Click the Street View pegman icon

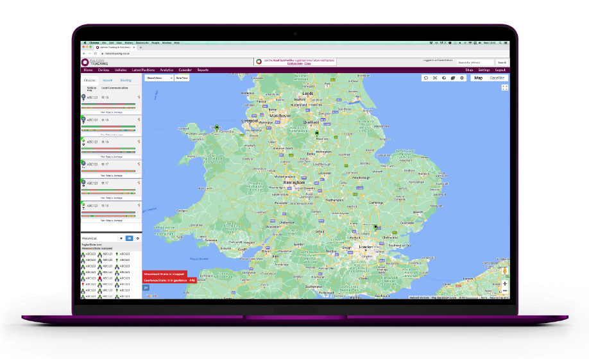coord(505,271)
